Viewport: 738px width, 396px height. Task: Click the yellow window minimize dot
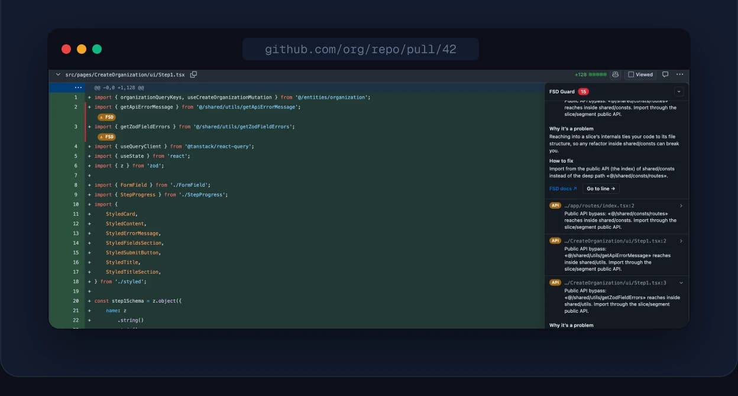(82, 49)
